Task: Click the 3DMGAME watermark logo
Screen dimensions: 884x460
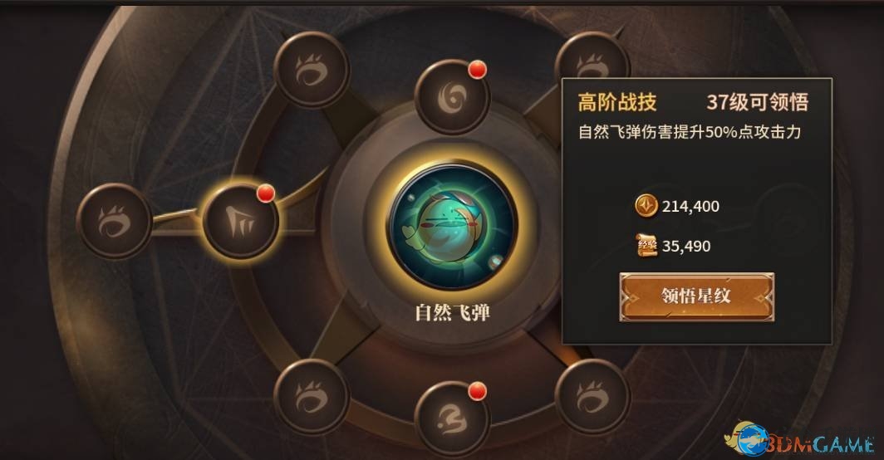Action: [801, 440]
